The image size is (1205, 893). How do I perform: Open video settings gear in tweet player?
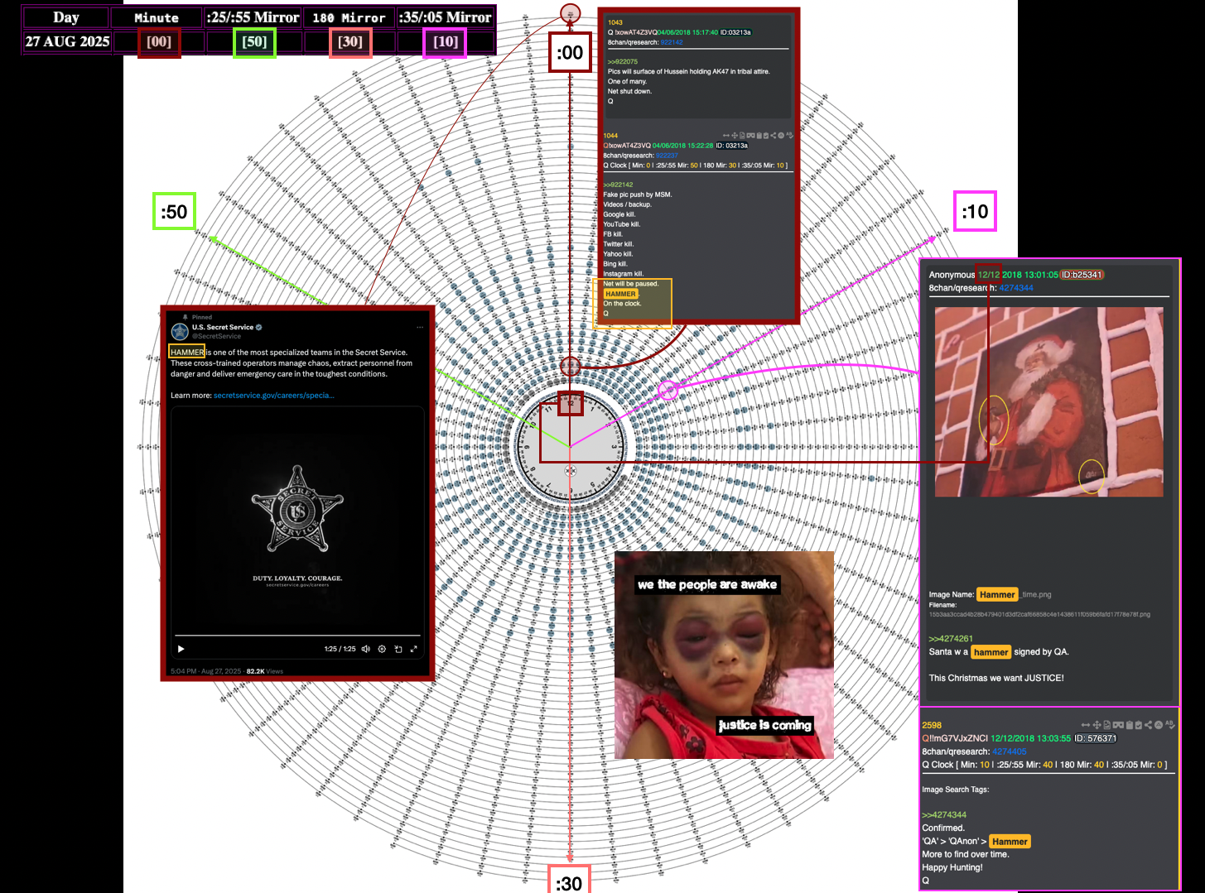click(382, 649)
